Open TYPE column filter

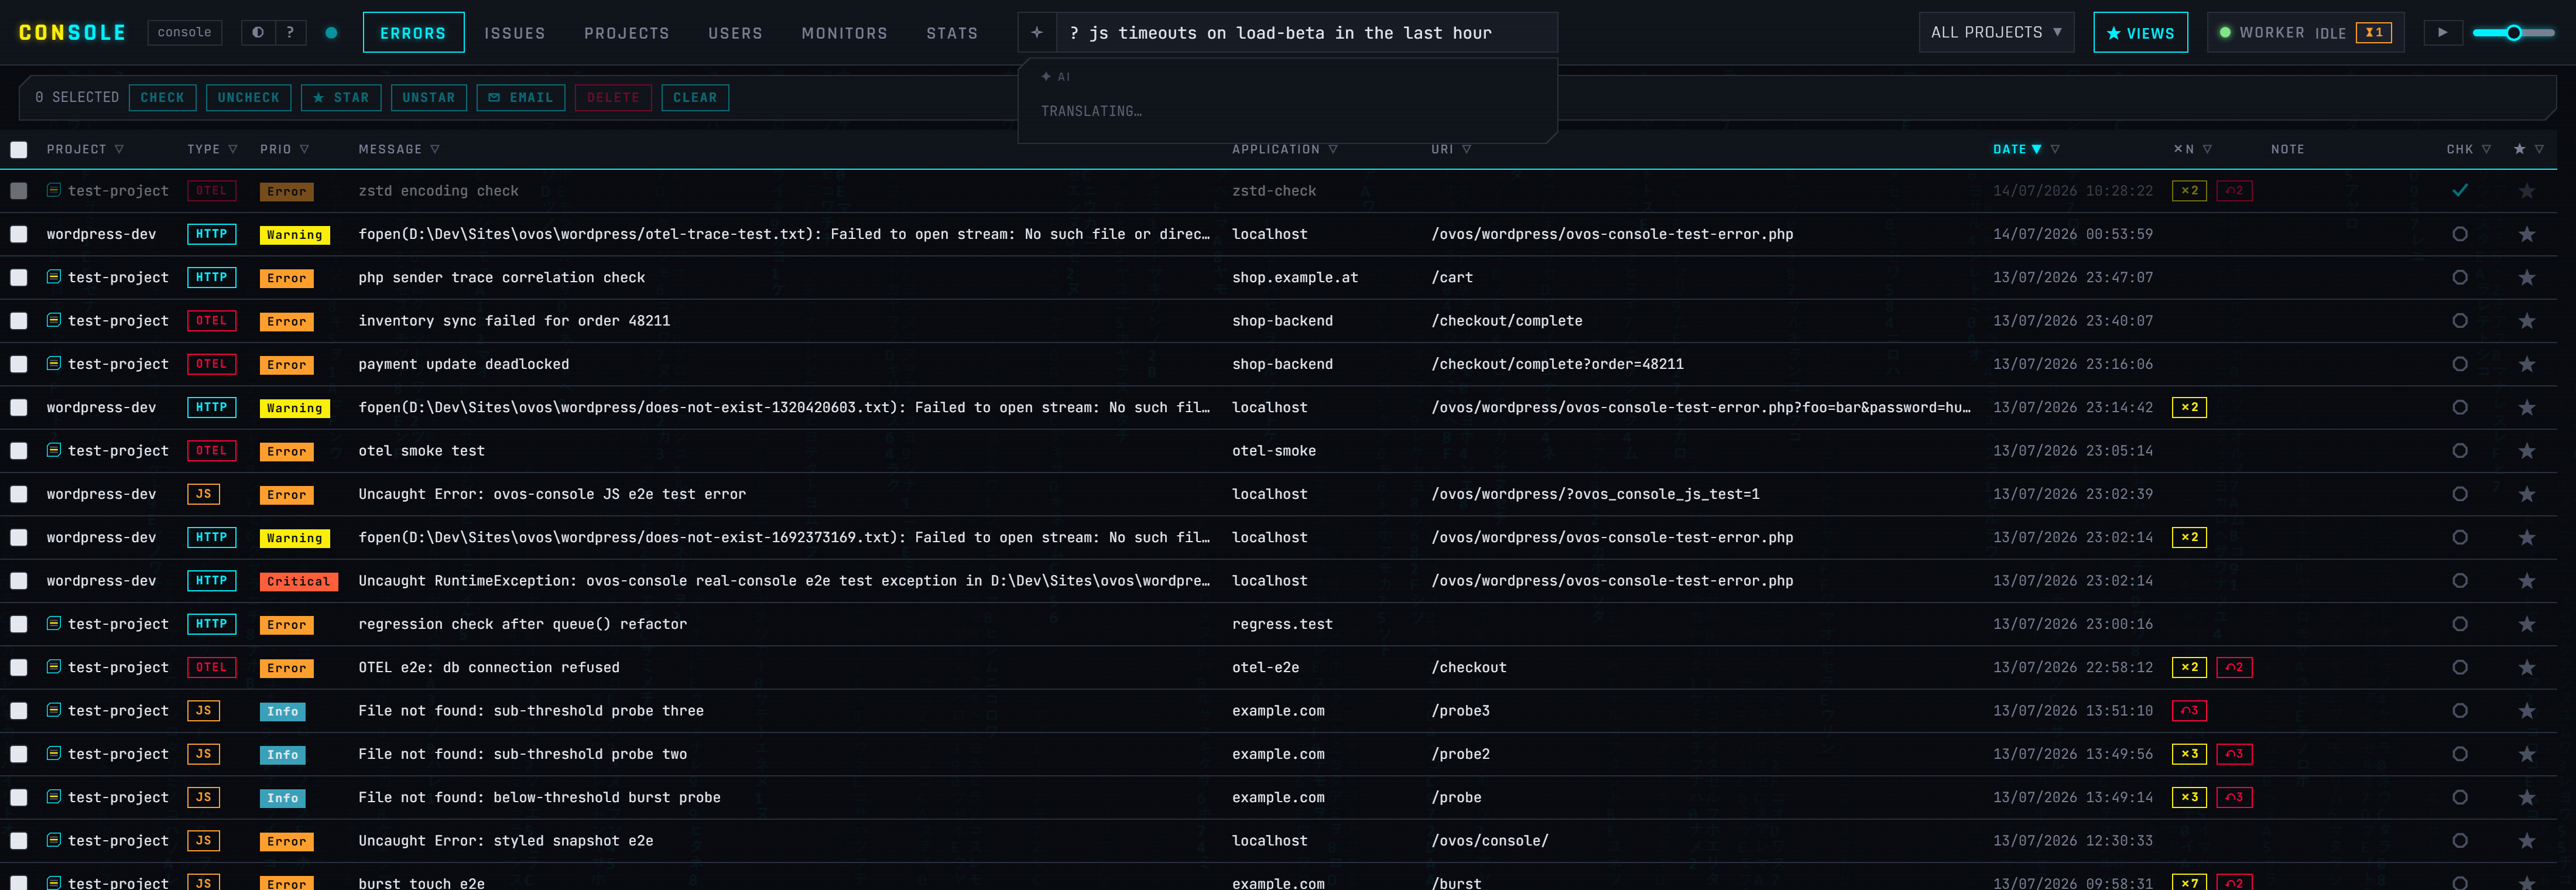[233, 149]
